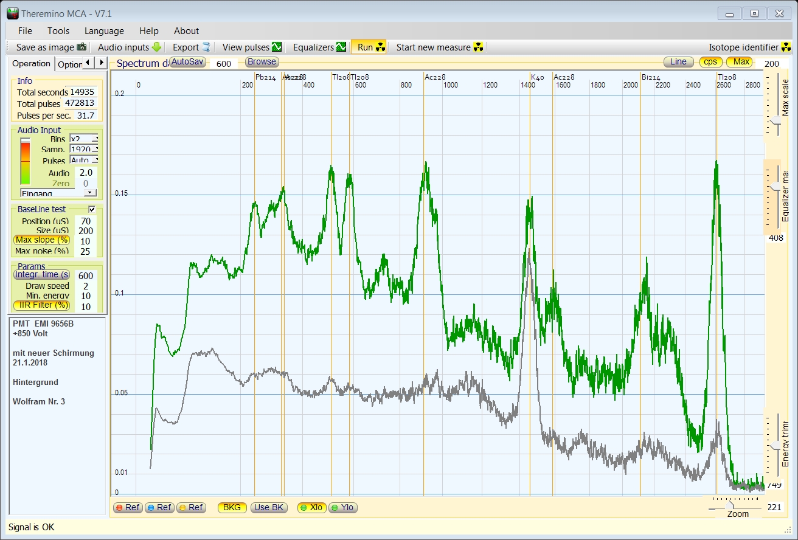Click the notes text 'PMT EMI 9656B'

pyautogui.click(x=43, y=324)
